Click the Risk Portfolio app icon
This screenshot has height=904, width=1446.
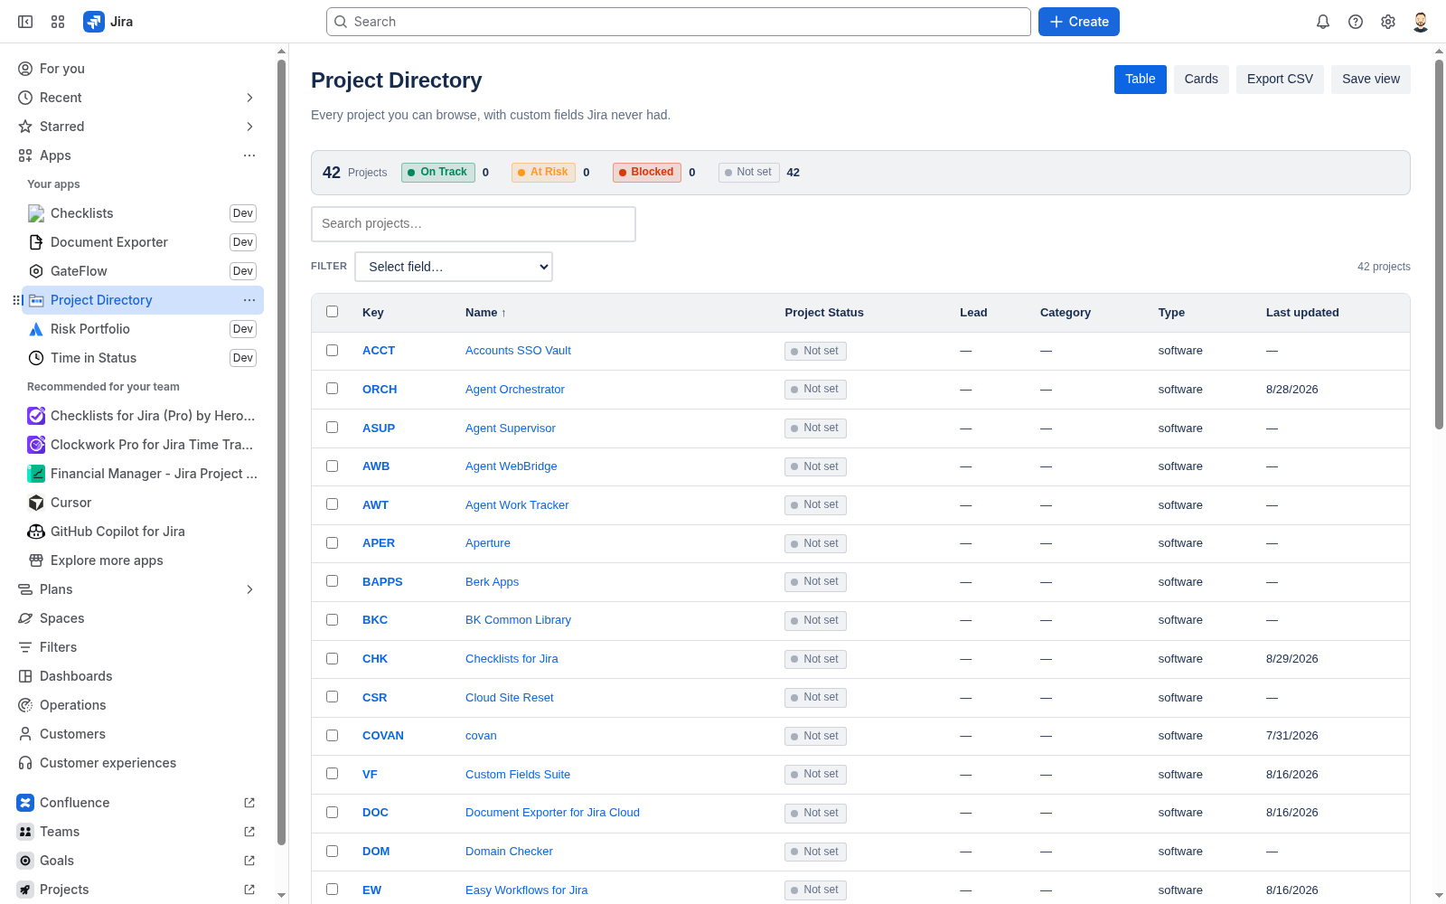pos(36,329)
